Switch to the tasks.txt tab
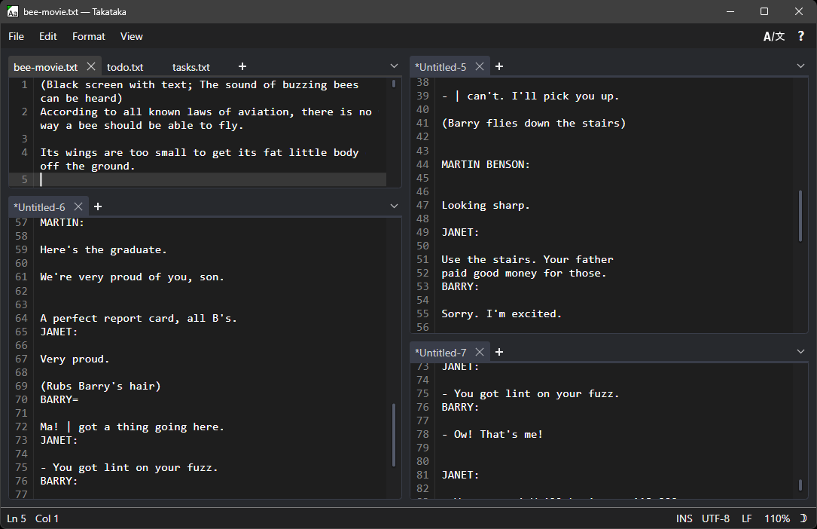This screenshot has height=529, width=817. click(191, 67)
